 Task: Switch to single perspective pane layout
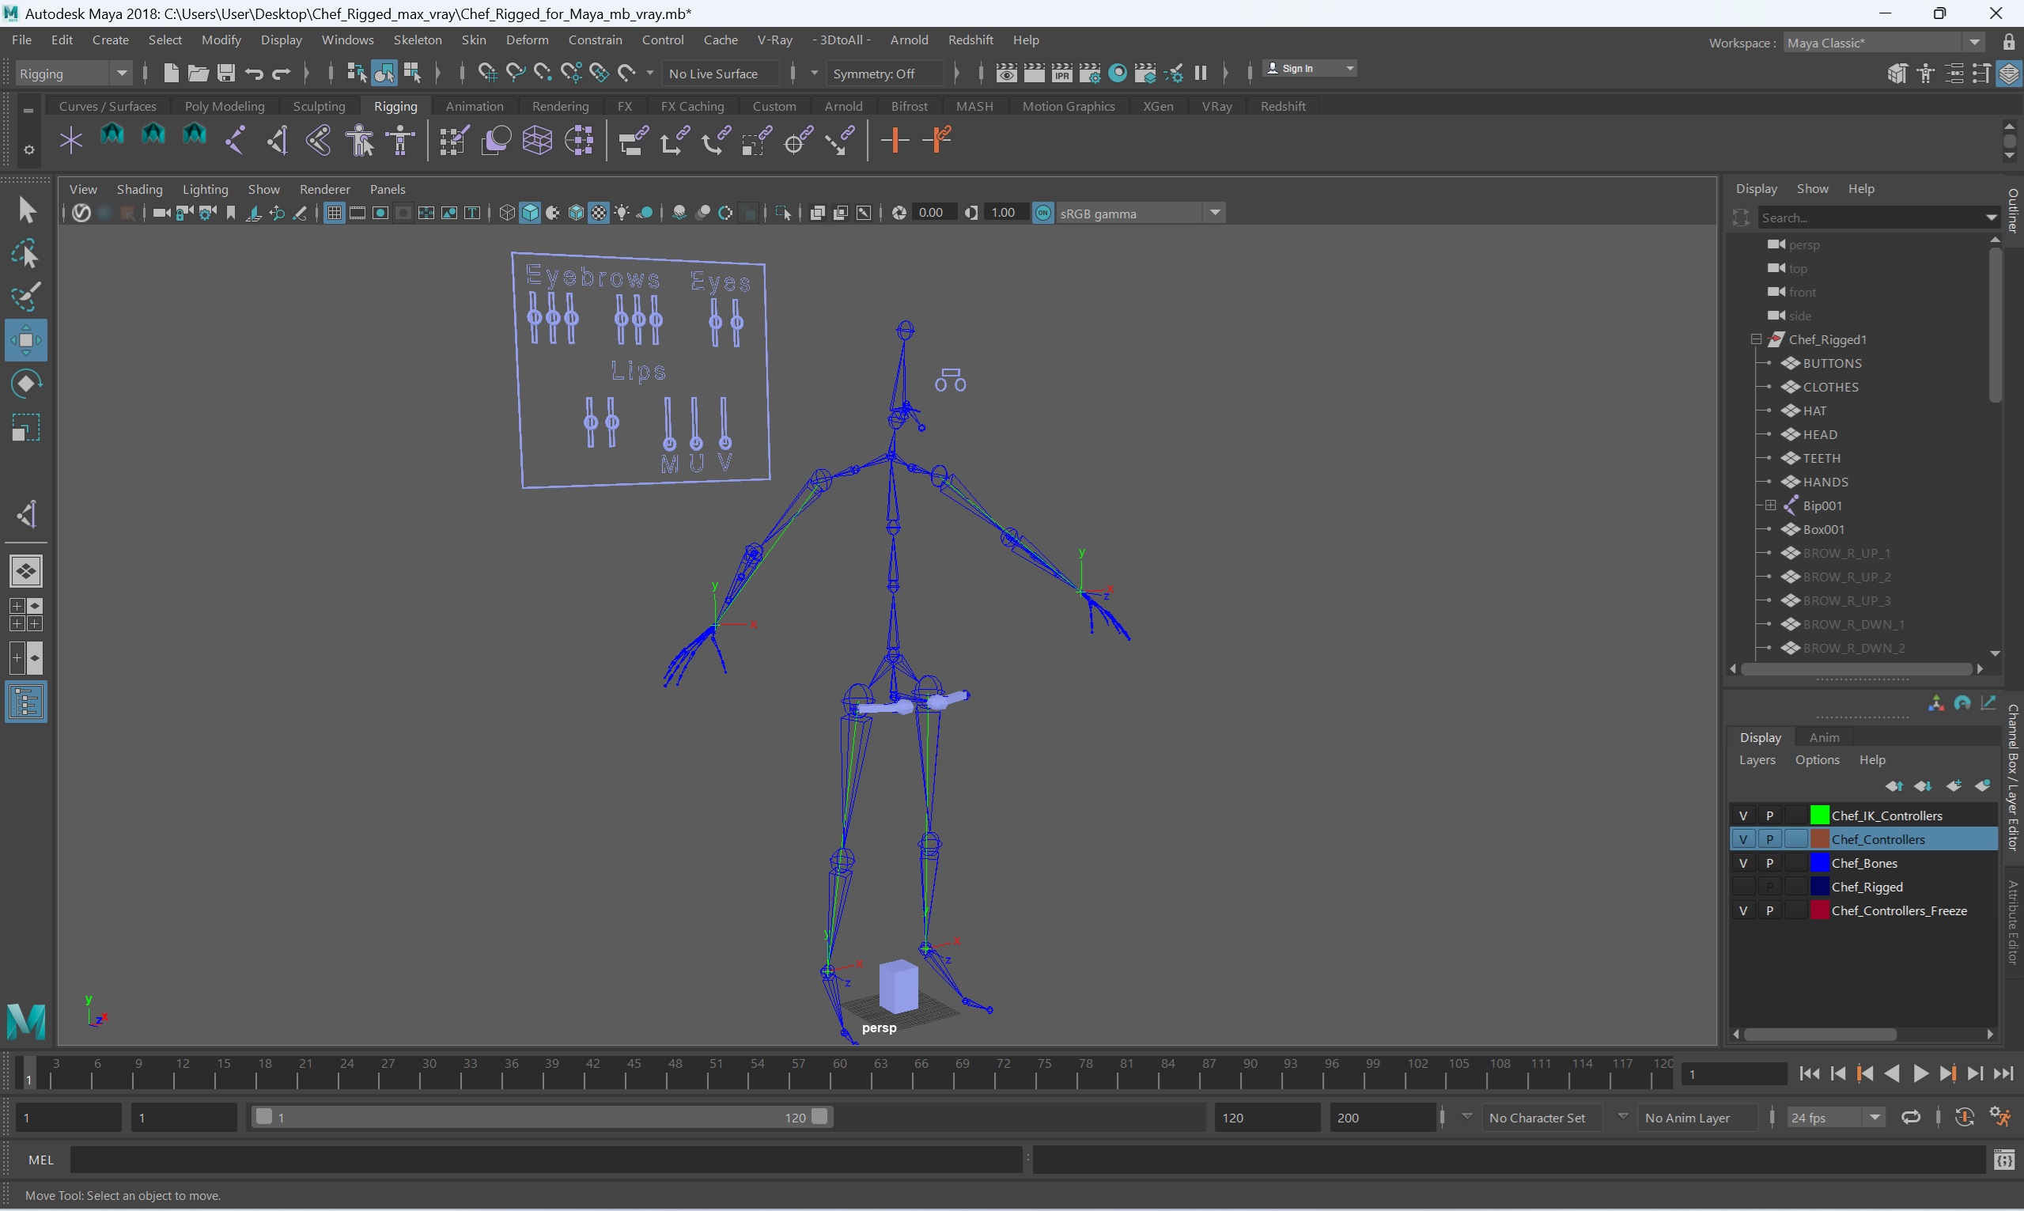point(26,570)
